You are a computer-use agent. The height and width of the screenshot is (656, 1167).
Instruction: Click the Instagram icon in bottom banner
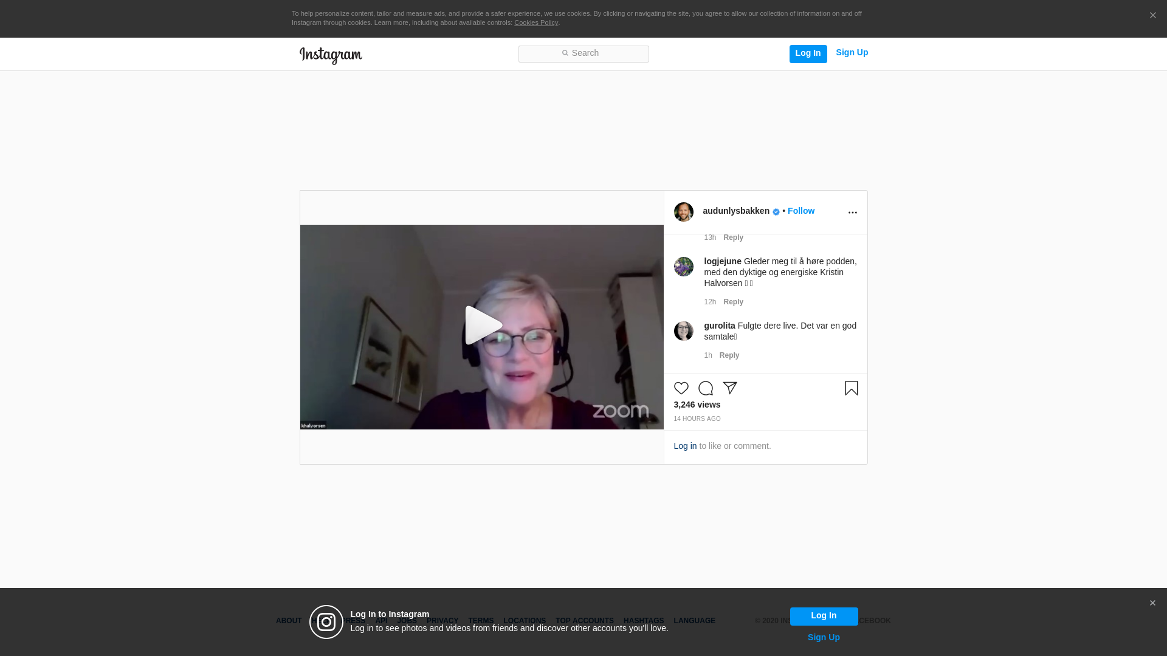click(326, 622)
